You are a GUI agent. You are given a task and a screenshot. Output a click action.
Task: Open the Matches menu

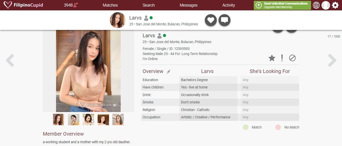coord(110,5)
